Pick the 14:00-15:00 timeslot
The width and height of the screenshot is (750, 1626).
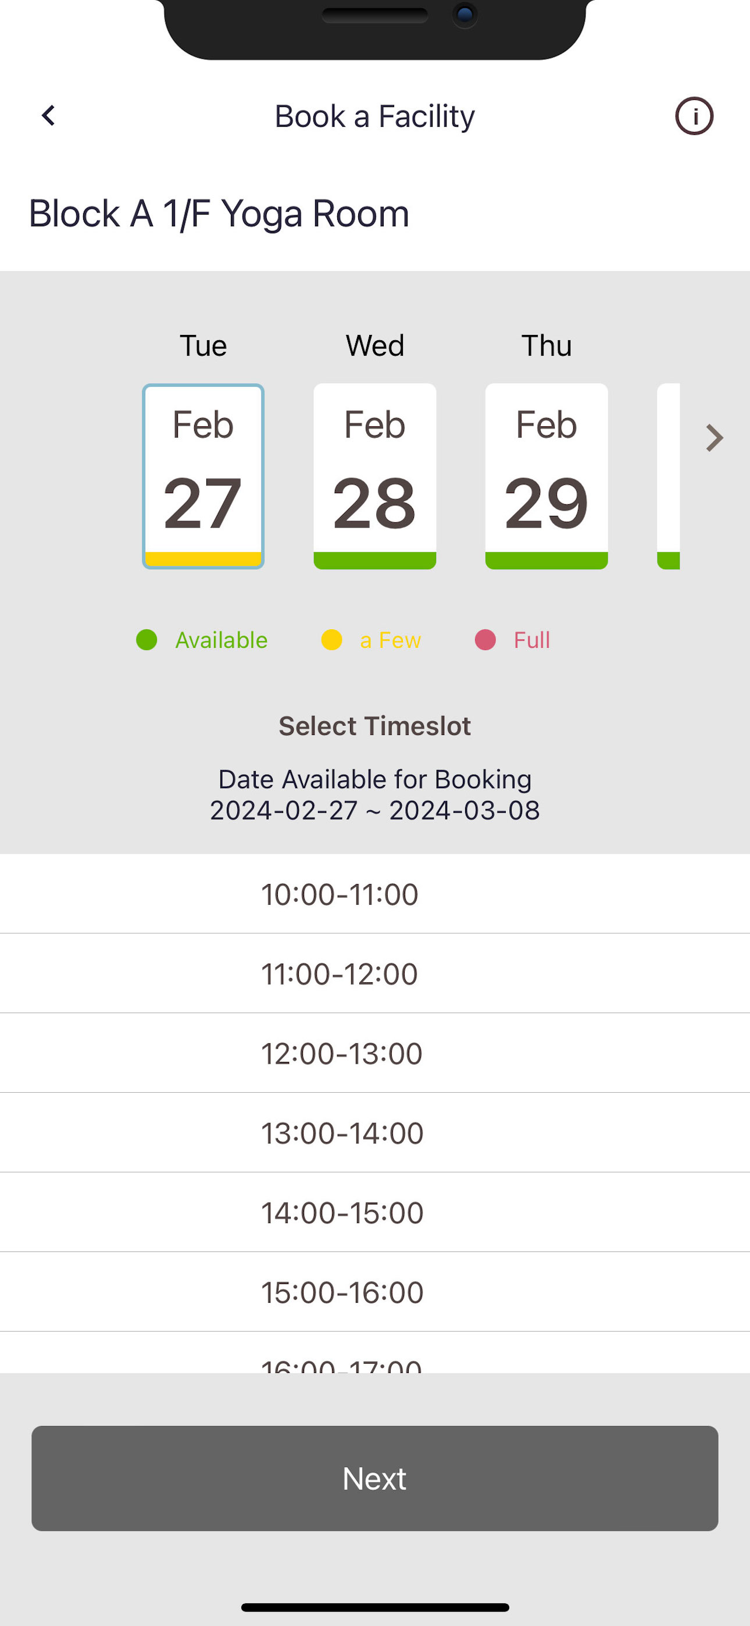click(x=375, y=1213)
